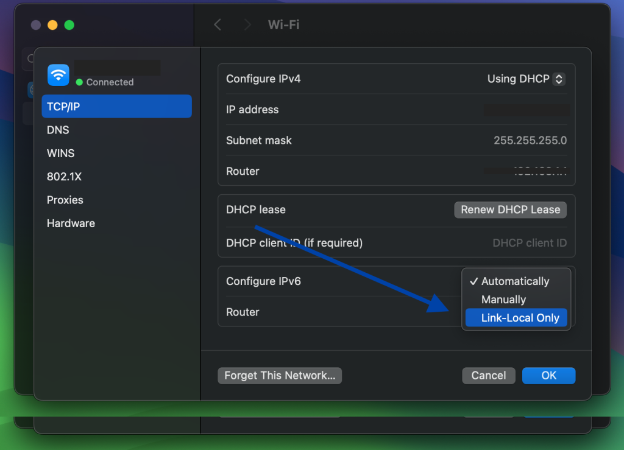Screen dimensions: 624x450
Task: Click the Wi-Fi network icon in the sidebar
Action: coord(58,75)
